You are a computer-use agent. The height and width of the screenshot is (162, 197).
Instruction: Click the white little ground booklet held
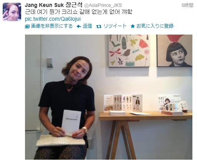pyautogui.click(x=71, y=121)
